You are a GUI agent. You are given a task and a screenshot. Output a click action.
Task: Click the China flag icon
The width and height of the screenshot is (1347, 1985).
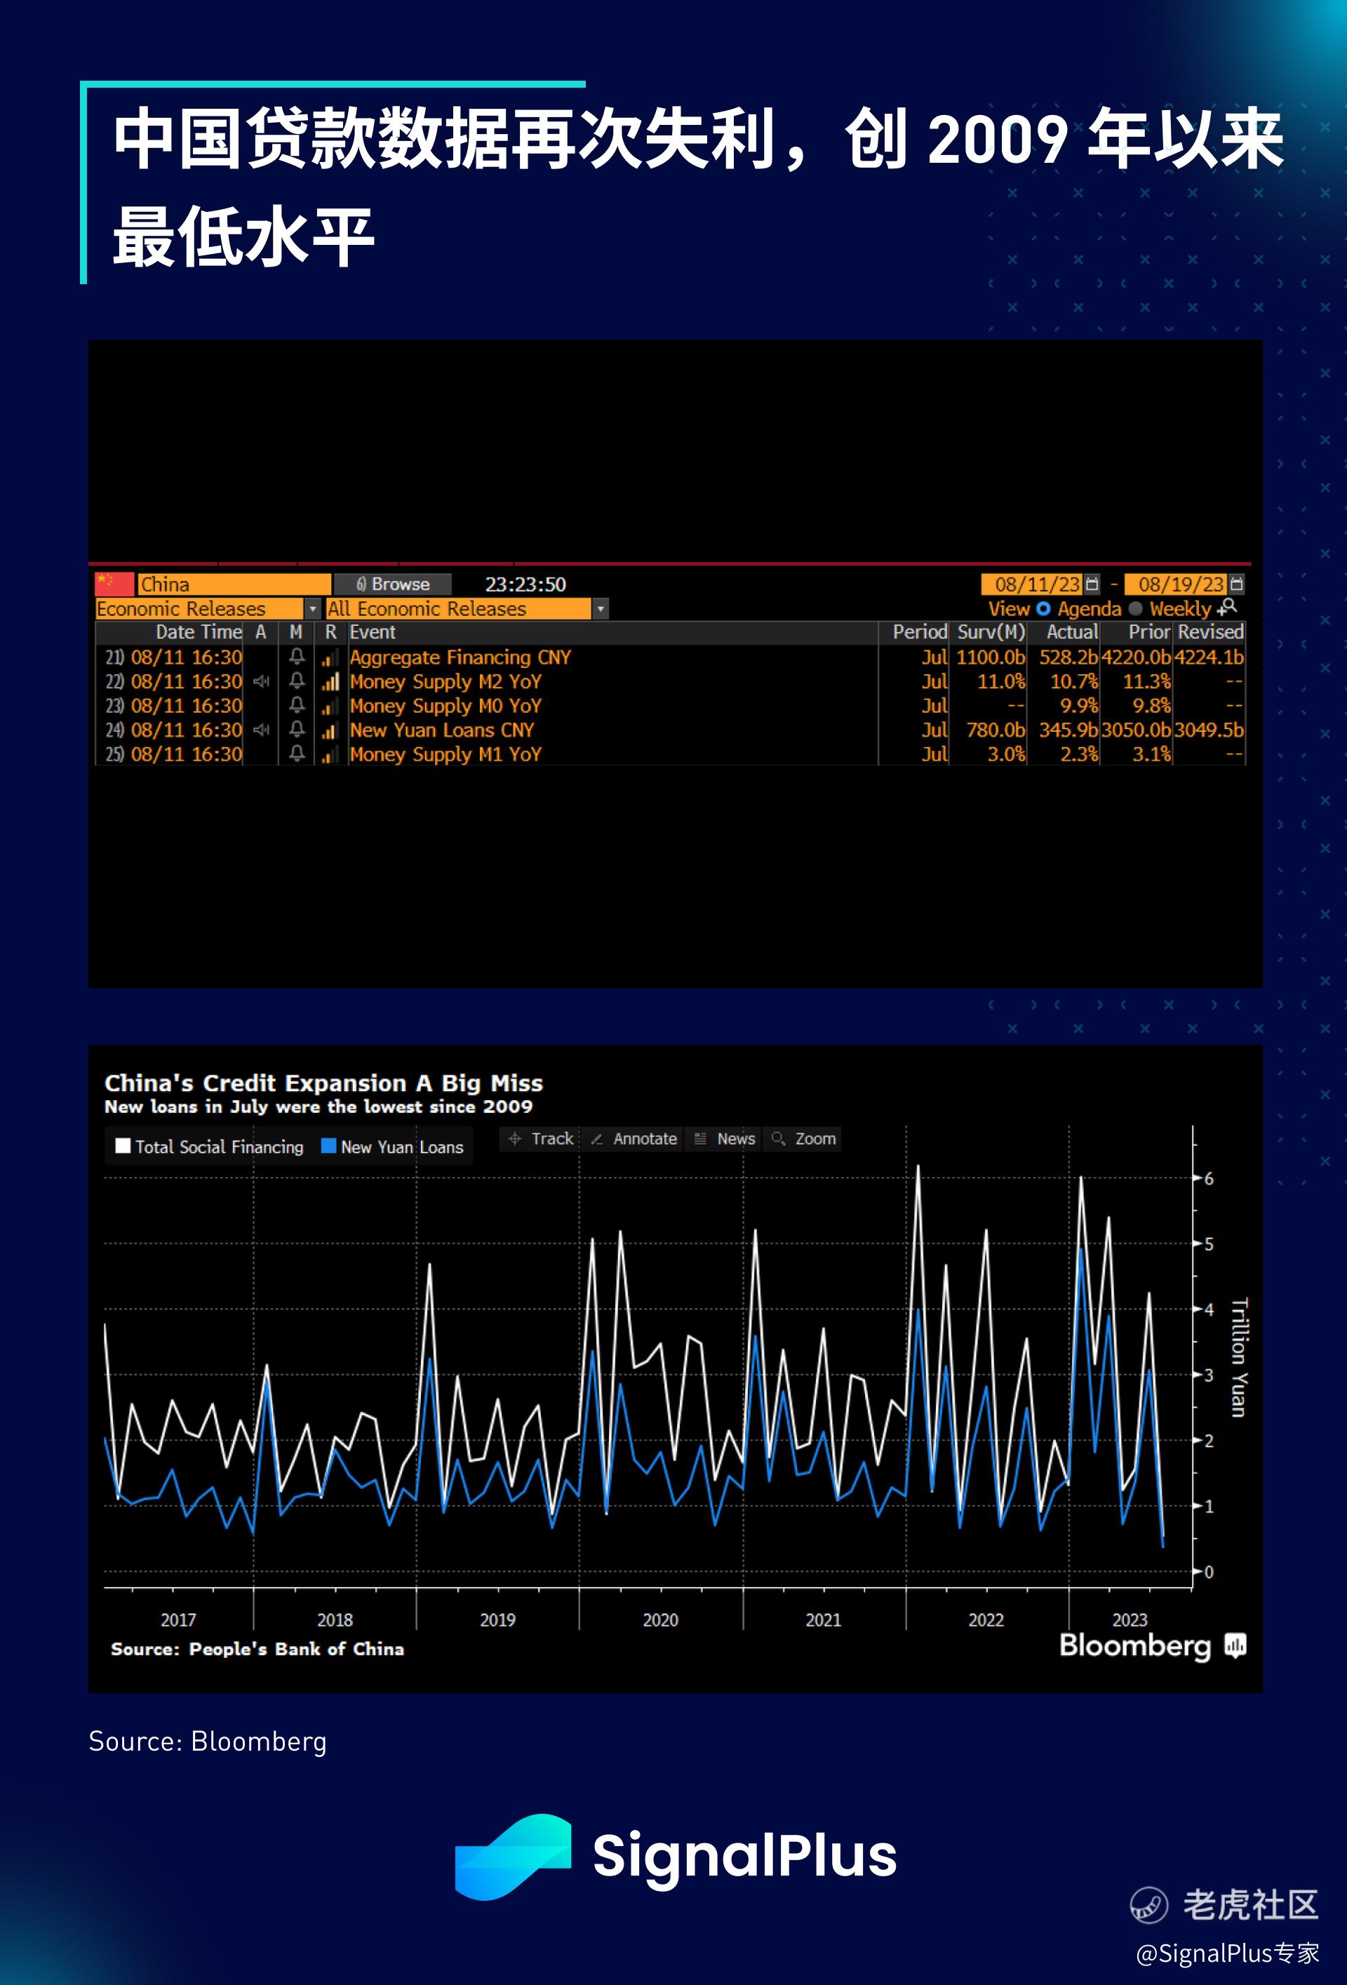(114, 583)
